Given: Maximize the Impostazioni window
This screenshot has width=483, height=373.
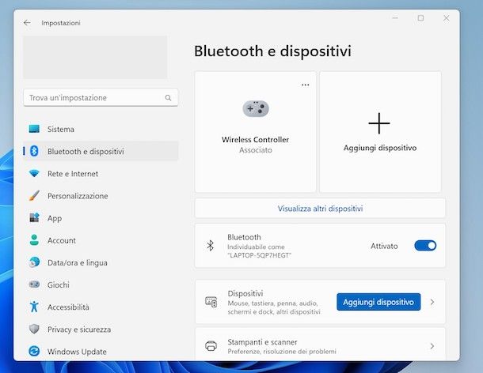Looking at the screenshot, I should (x=420, y=18).
